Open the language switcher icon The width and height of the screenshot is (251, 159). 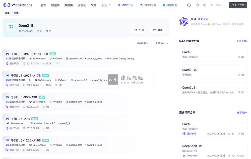pos(205,5)
